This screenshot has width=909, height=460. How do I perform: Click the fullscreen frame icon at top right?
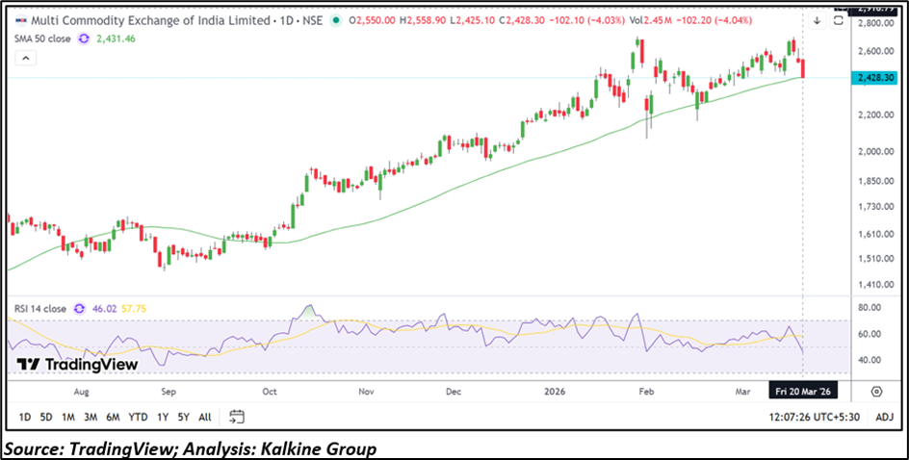(x=839, y=19)
